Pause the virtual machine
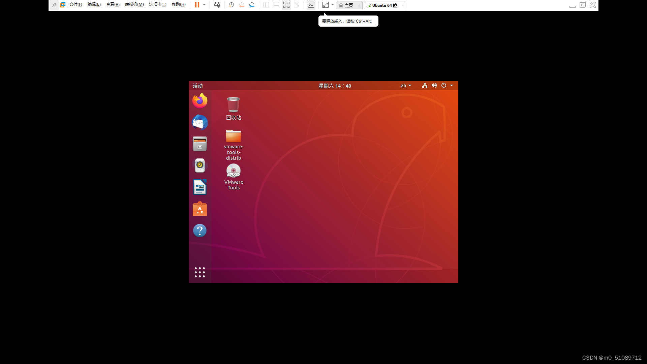647x364 pixels. (197, 5)
